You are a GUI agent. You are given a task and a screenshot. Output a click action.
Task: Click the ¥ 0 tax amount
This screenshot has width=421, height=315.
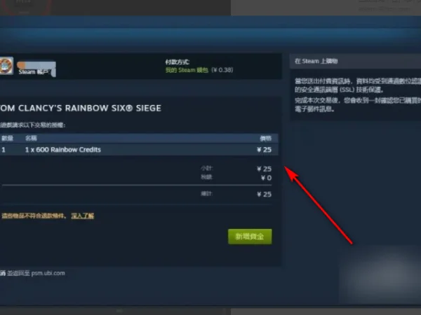point(266,178)
